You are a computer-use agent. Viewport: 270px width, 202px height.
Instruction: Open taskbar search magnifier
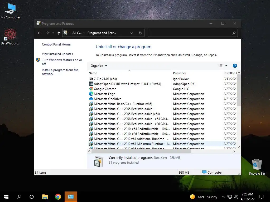(19, 197)
